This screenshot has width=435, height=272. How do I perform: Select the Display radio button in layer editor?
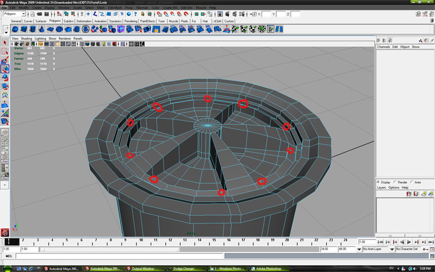pyautogui.click(x=379, y=182)
